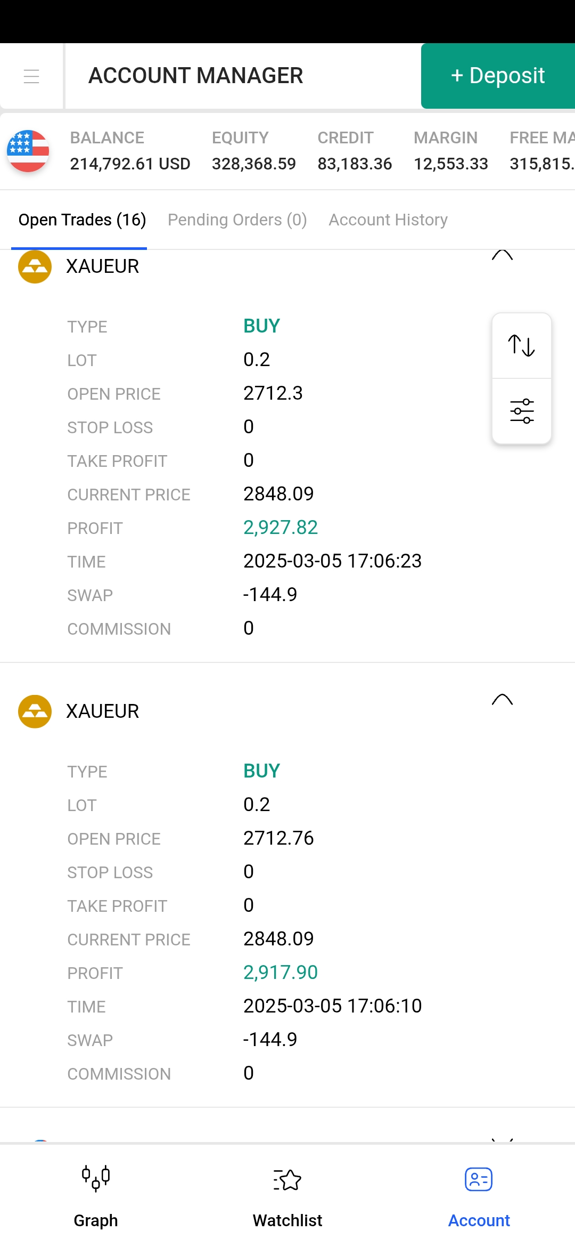The image size is (575, 1247).
Task: Tap the second XAUEUR gold icon
Action: 35,711
